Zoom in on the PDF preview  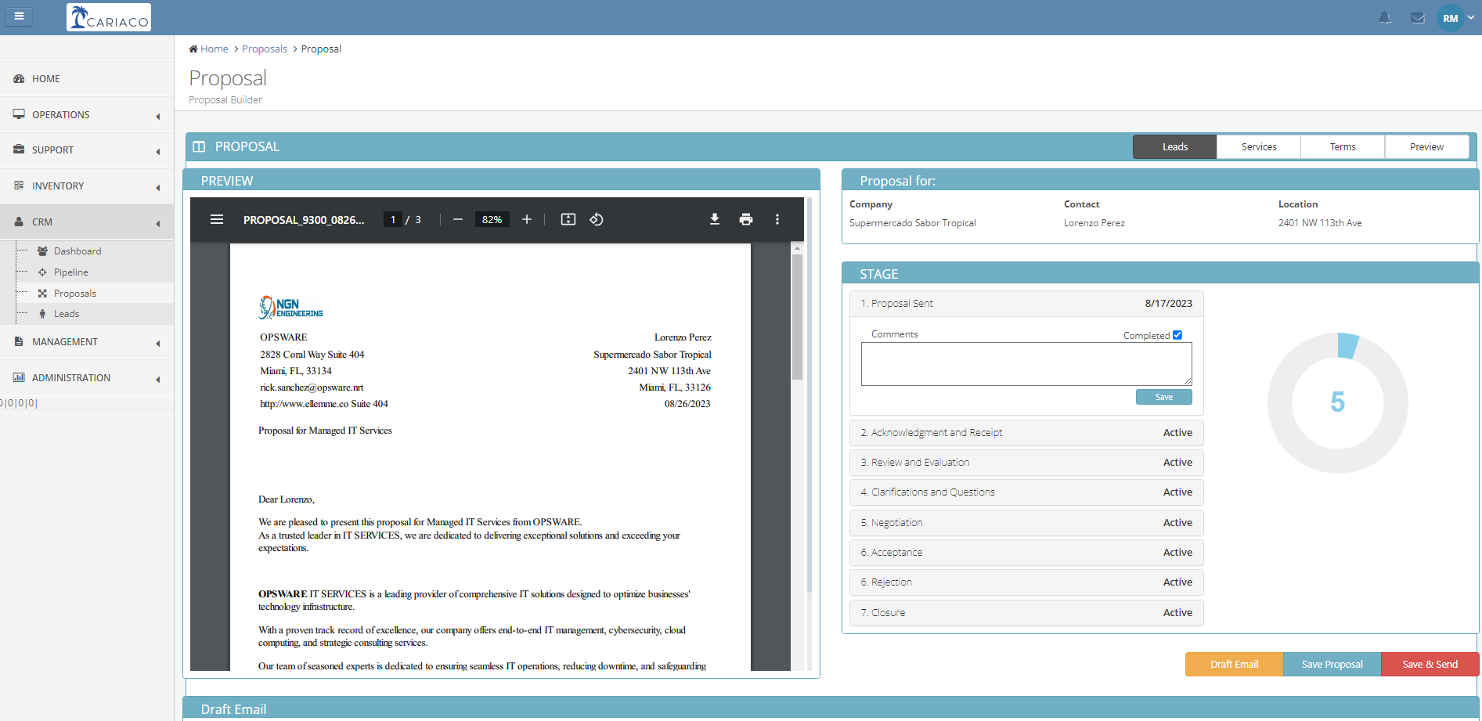[527, 219]
